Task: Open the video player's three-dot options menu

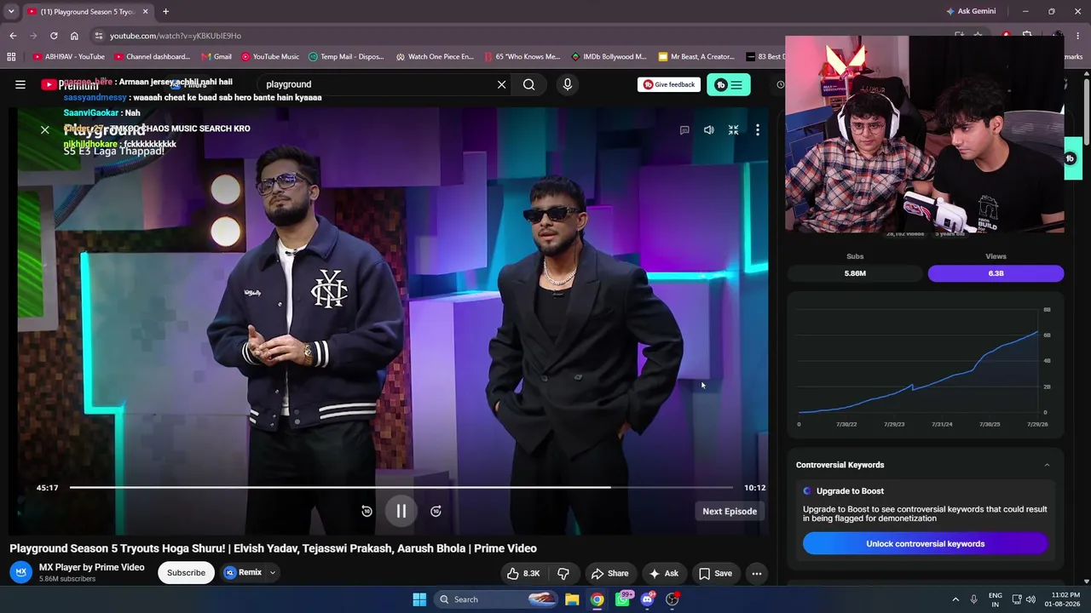Action: [757, 130]
